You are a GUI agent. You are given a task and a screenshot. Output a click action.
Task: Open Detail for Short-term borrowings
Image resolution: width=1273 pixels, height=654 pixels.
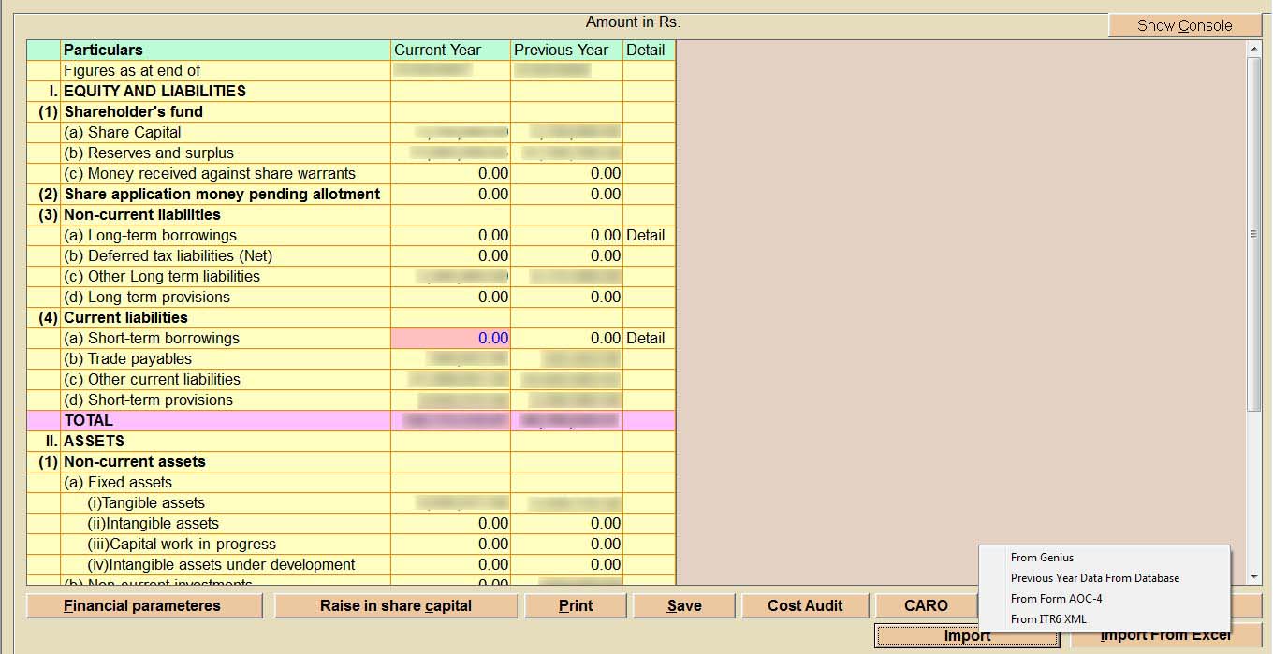[x=646, y=339]
